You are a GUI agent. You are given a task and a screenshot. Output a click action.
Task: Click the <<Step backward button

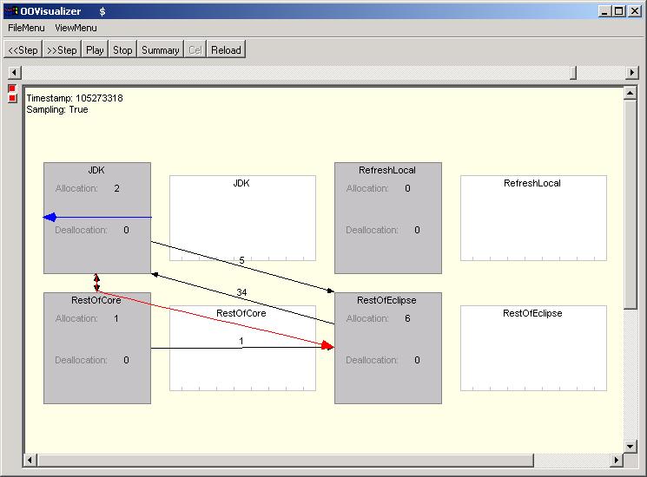tap(23, 49)
